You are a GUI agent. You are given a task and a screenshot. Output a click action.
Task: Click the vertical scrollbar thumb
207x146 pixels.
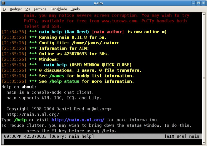click(x=204, y=79)
